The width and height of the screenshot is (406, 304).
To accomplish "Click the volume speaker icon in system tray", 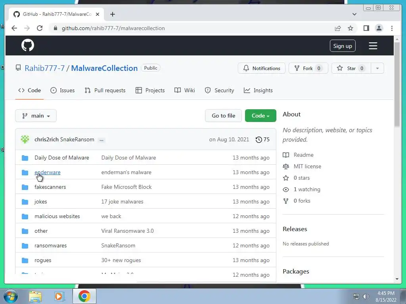I will 366,296.
